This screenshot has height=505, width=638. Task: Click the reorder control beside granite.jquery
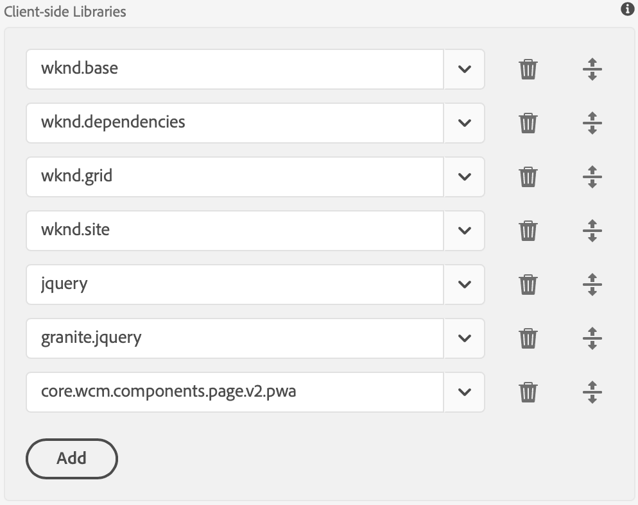point(591,338)
